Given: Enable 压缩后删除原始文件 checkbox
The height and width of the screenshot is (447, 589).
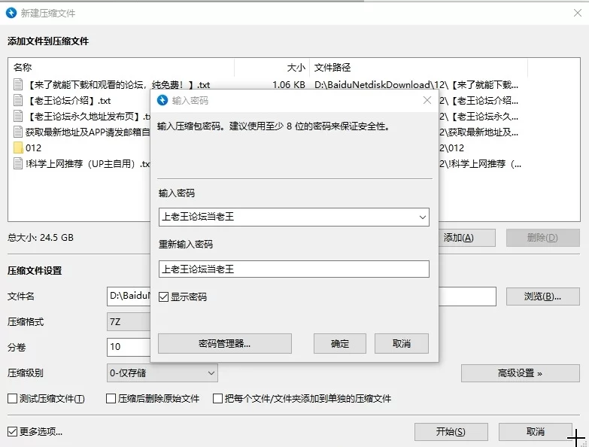Looking at the screenshot, I should tap(111, 399).
